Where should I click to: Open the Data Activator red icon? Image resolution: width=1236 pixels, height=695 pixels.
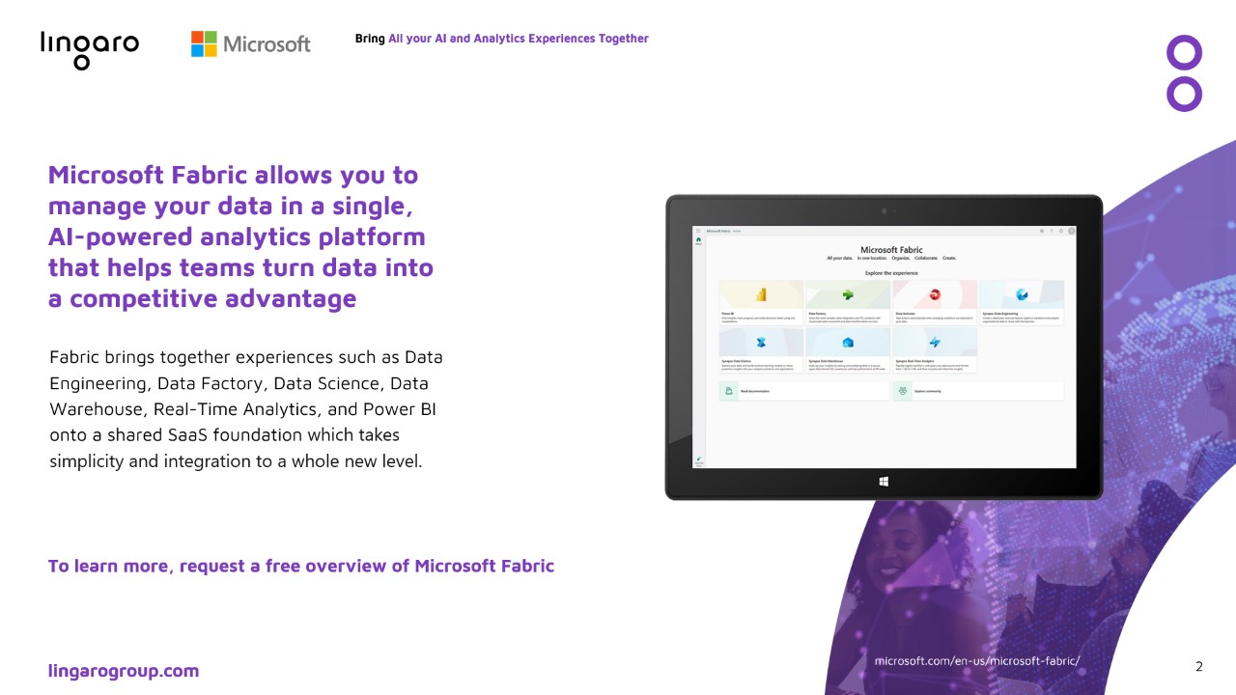click(935, 294)
